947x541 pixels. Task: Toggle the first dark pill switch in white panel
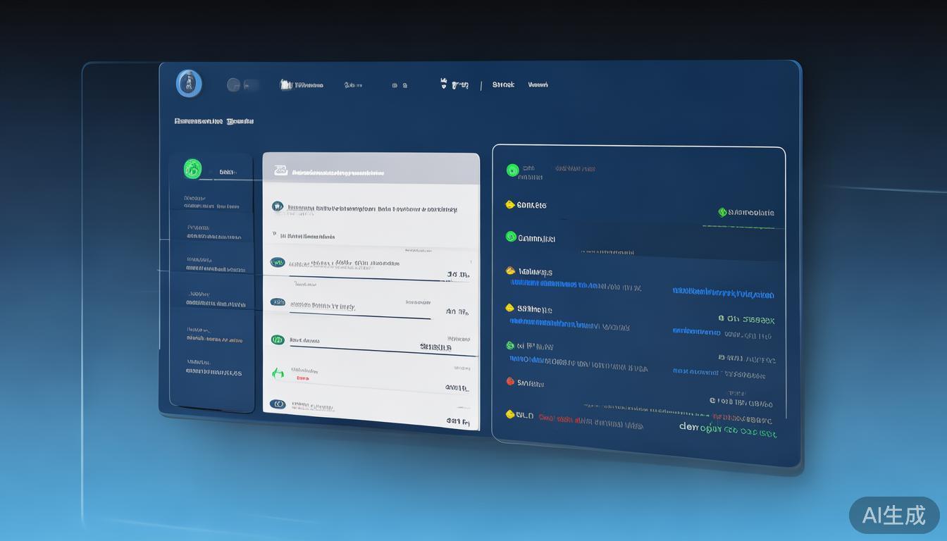point(278,263)
